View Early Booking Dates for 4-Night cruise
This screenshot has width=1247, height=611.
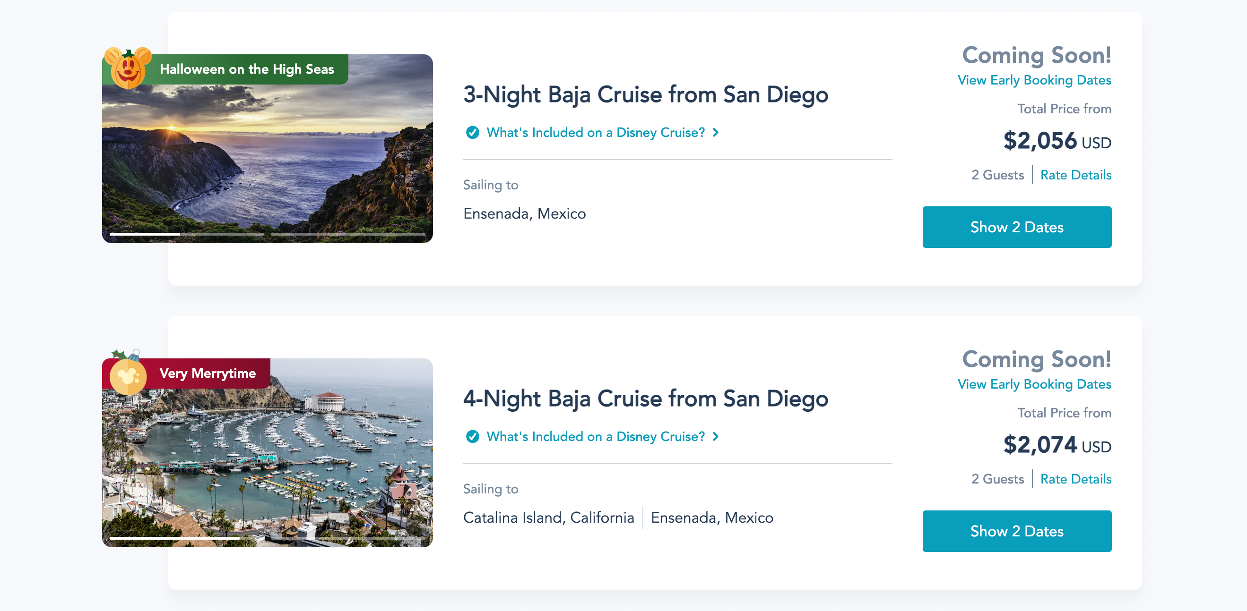pyautogui.click(x=1034, y=384)
